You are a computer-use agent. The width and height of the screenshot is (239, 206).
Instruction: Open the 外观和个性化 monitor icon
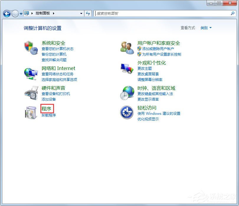[x=127, y=68]
